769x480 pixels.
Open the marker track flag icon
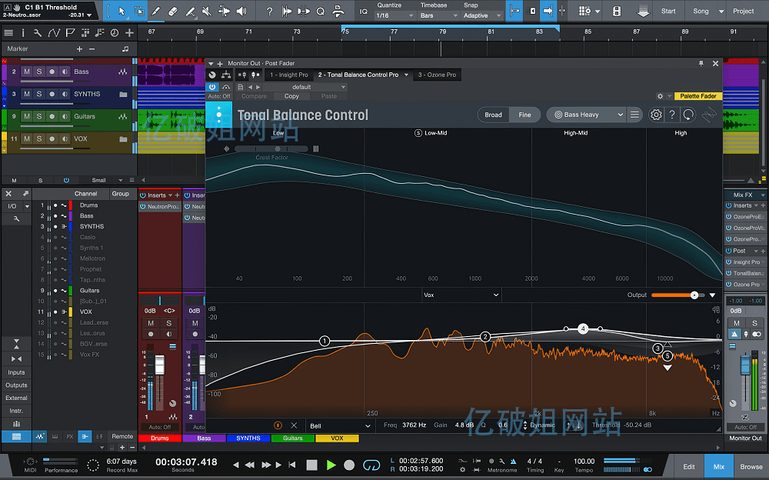click(x=70, y=33)
